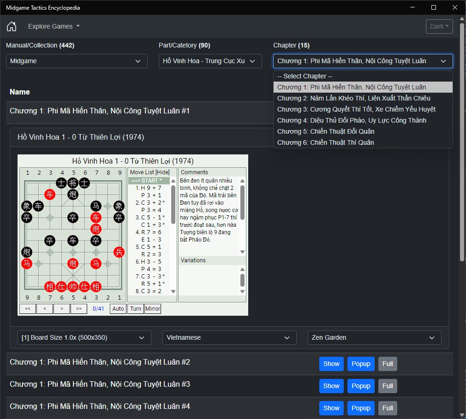Hide the move list via [Hide]
Image resolution: width=466 pixels, height=419 pixels.
pos(162,172)
